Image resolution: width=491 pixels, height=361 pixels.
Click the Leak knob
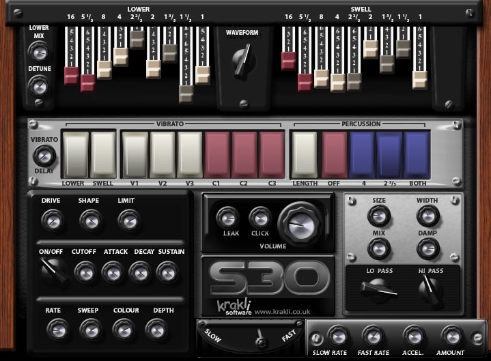(227, 218)
